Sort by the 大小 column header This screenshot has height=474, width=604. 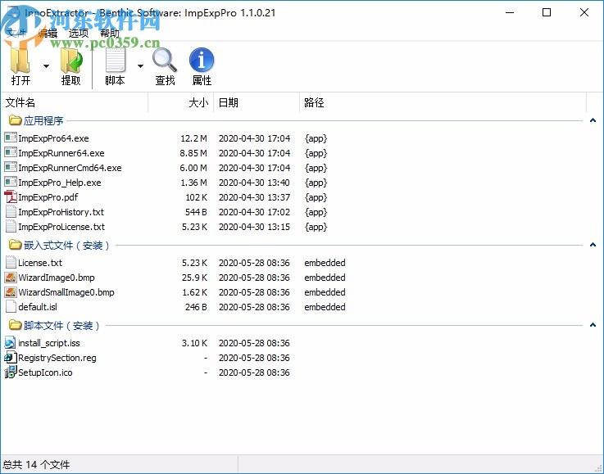coord(181,102)
